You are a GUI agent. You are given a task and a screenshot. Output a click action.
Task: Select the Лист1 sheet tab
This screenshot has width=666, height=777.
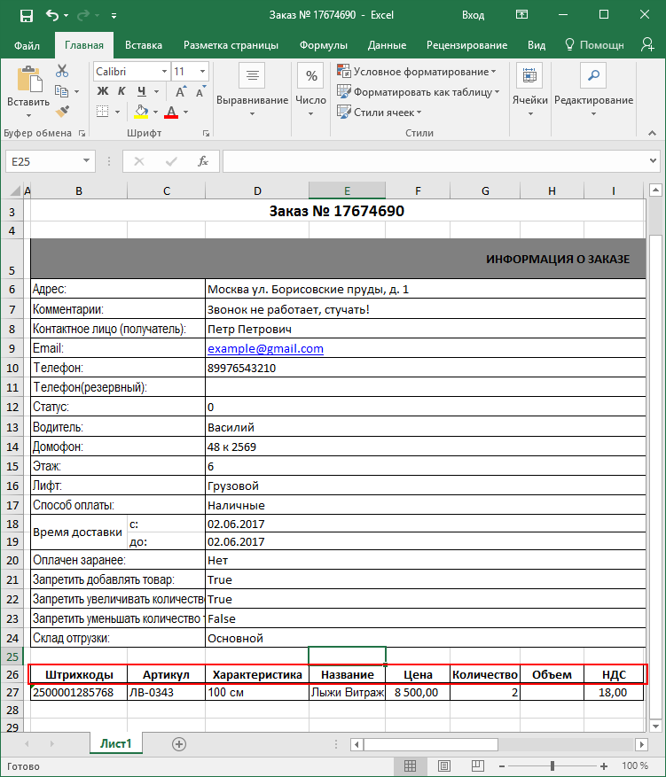(x=115, y=743)
